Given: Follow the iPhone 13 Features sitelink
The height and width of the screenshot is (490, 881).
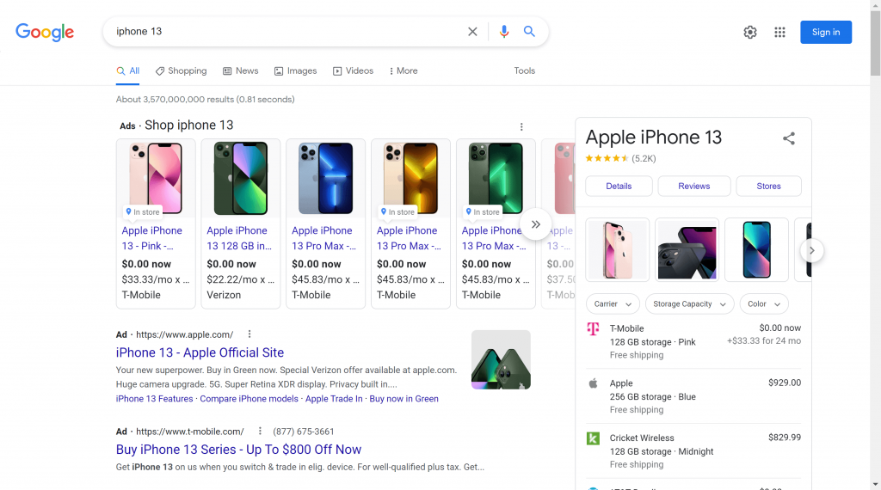Looking at the screenshot, I should [x=154, y=399].
